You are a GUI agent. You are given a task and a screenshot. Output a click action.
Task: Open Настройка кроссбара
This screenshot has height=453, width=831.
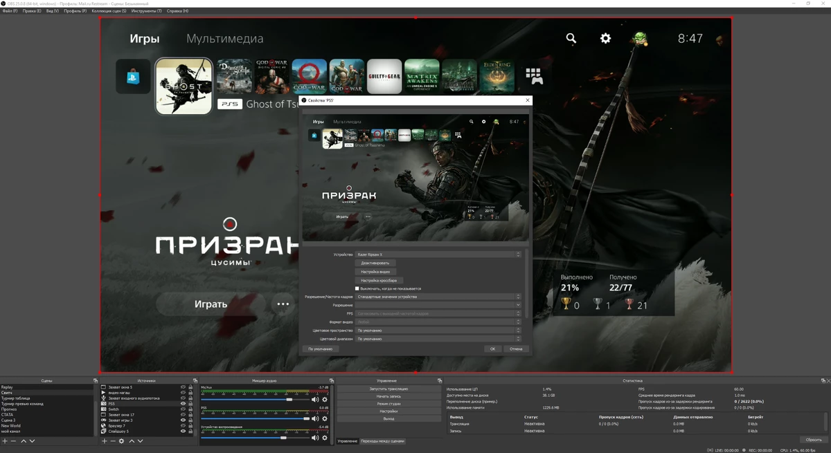(379, 280)
